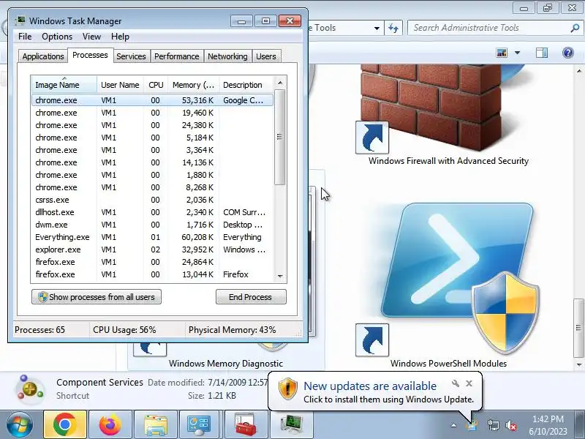The height and width of the screenshot is (439, 585).
Task: Switch to the Applications tab
Action: (x=43, y=56)
